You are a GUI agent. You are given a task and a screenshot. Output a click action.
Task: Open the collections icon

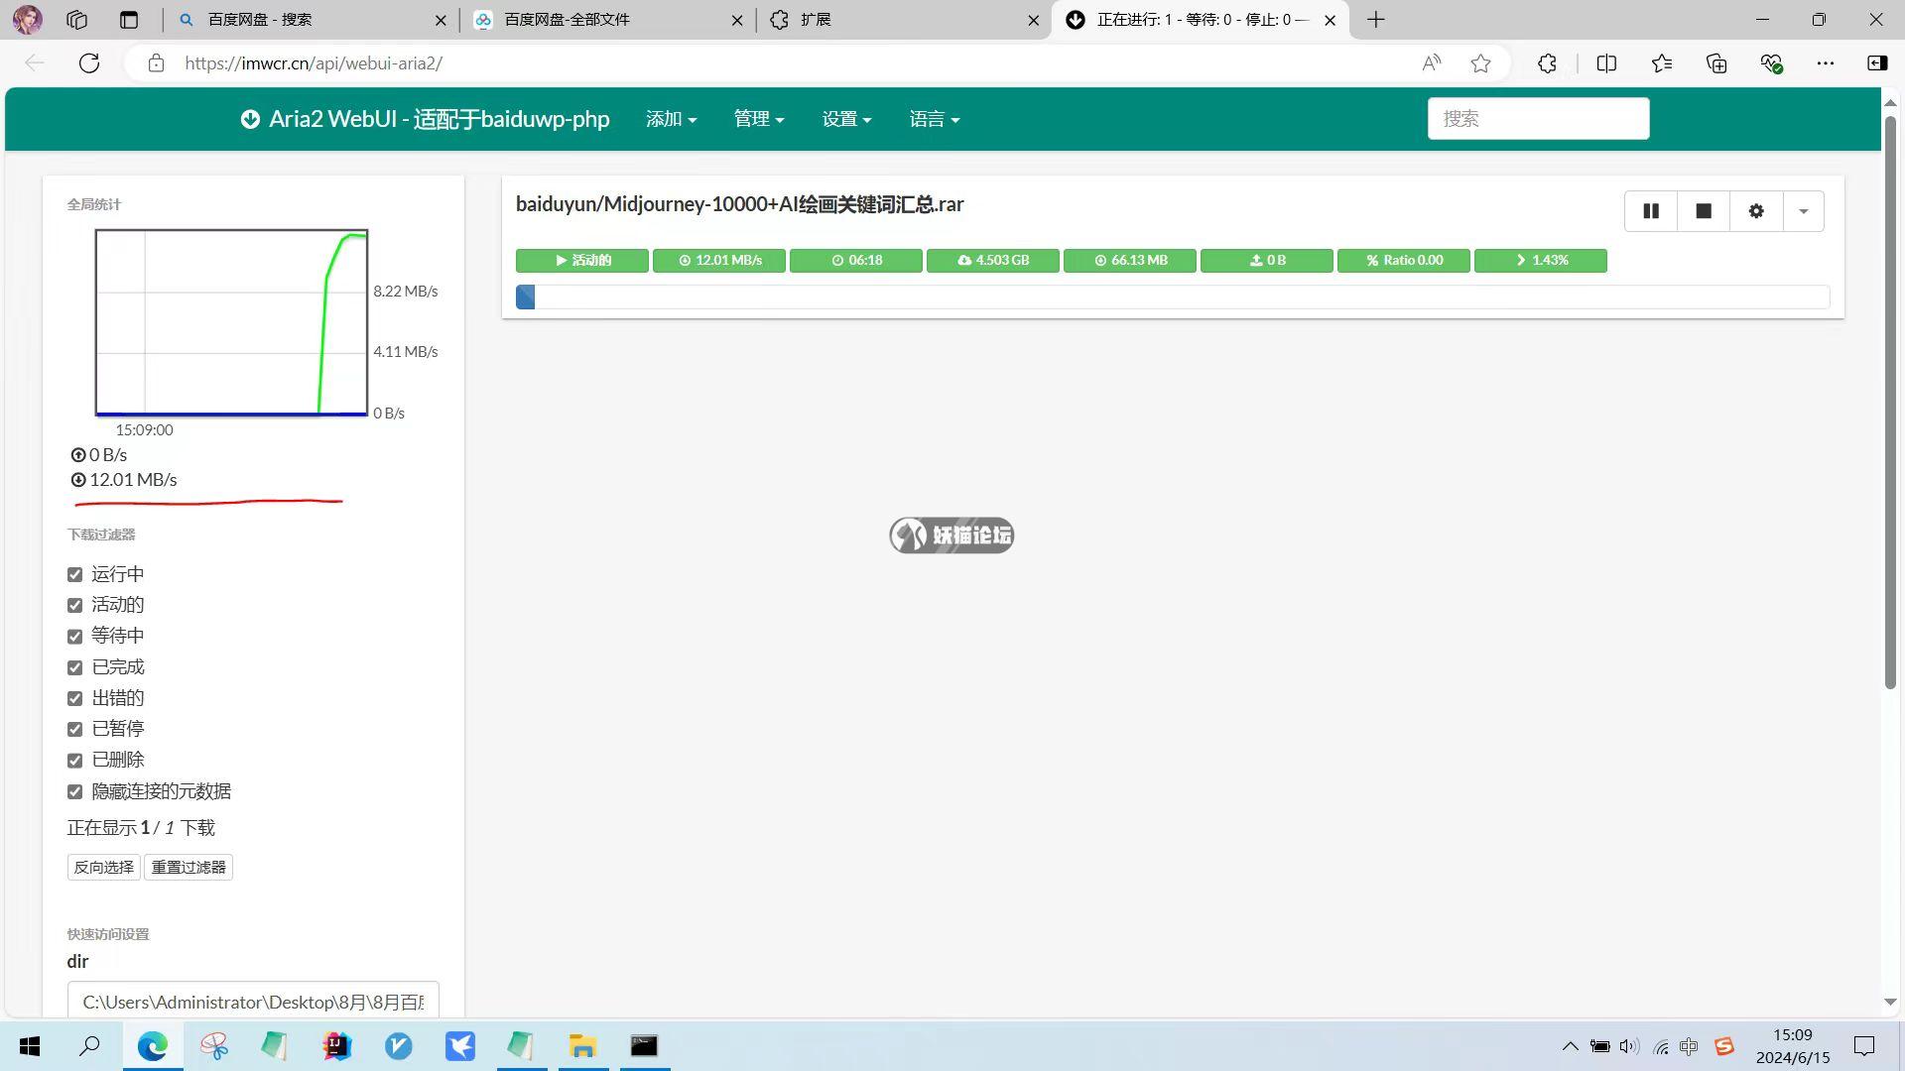tap(1716, 63)
